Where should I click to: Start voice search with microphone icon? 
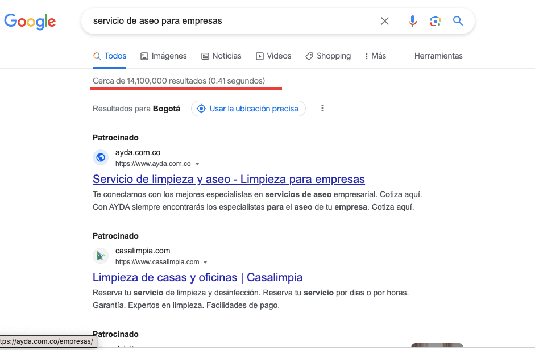coord(413,21)
